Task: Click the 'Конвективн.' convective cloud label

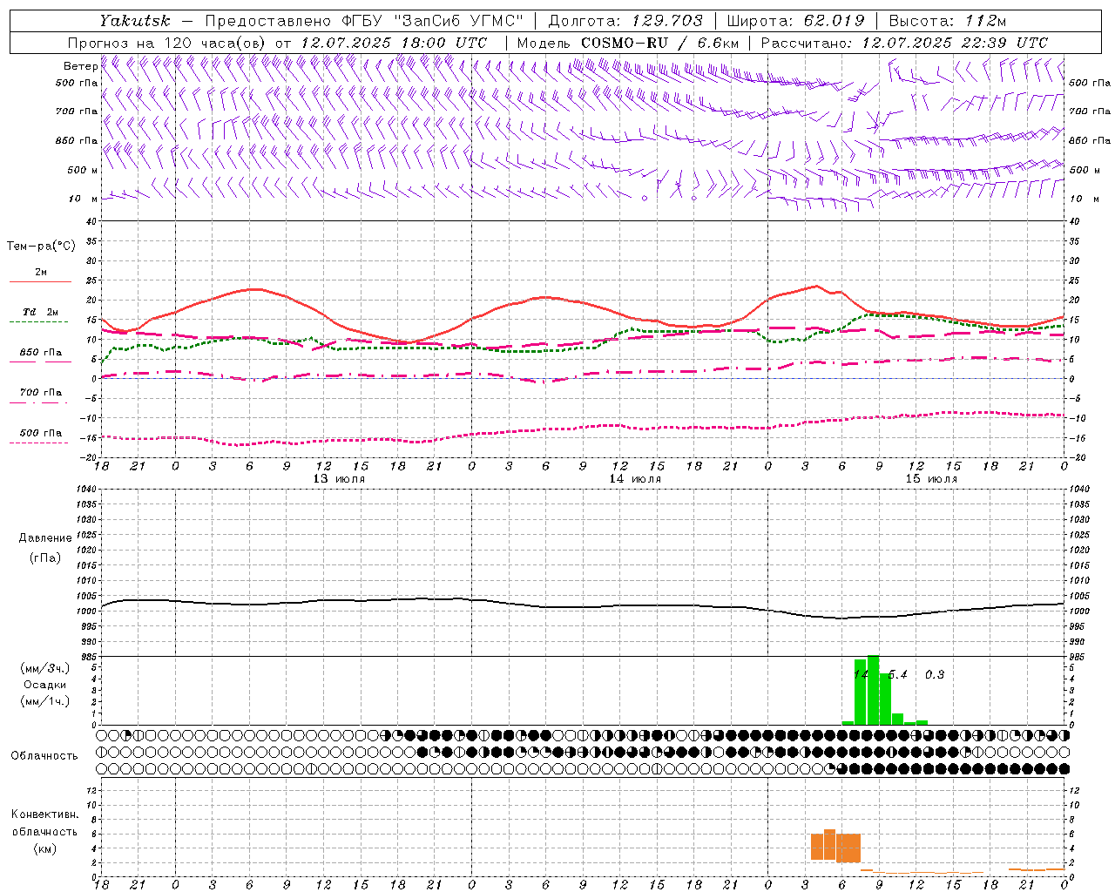Action: (x=44, y=814)
